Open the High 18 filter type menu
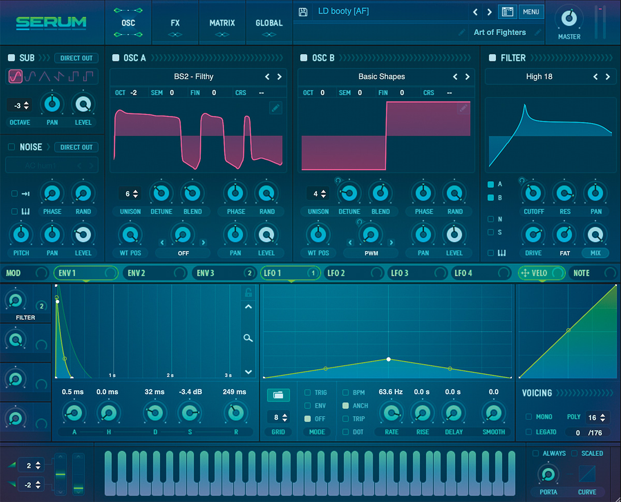The image size is (621, 502). point(539,77)
